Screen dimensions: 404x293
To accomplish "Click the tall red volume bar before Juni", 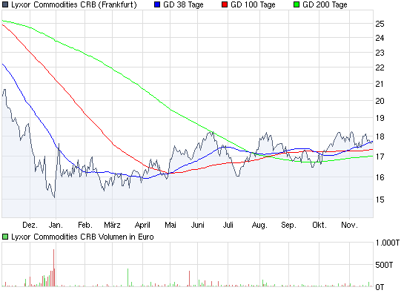I will (x=189, y=279).
